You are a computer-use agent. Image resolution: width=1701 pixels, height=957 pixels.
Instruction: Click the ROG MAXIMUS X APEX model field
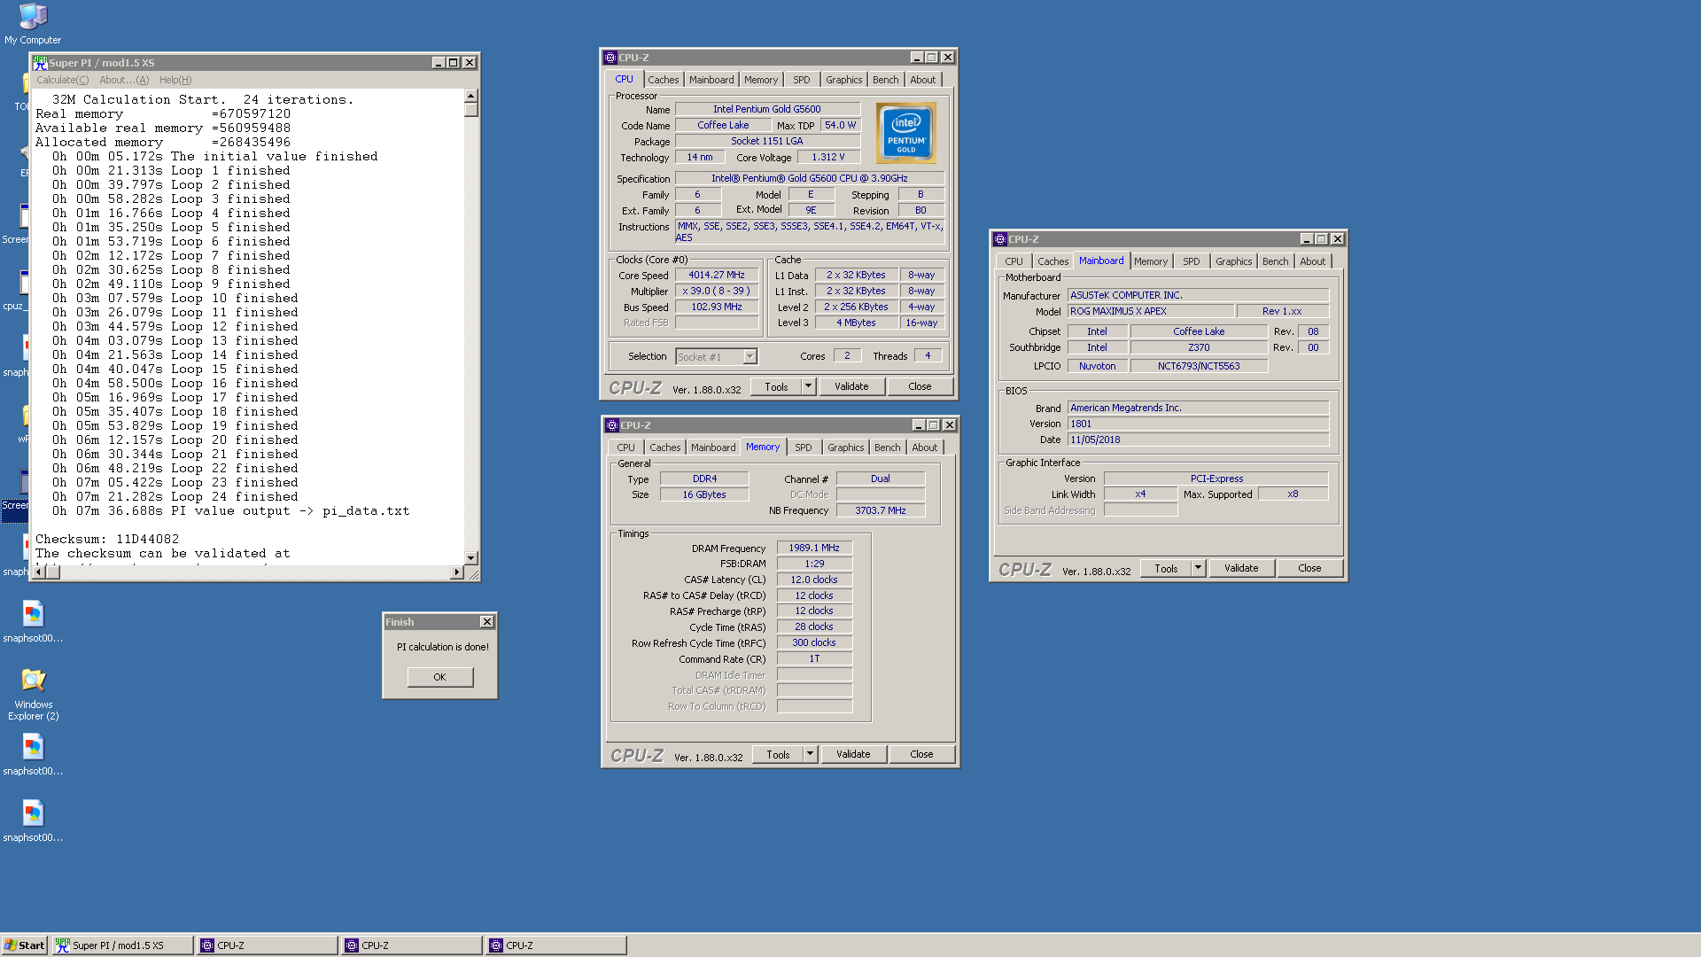(1151, 311)
